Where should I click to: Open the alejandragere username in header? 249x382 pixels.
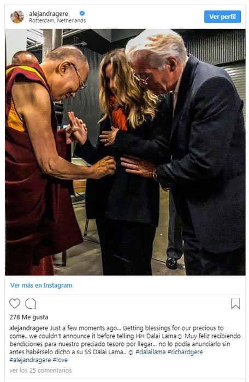pos(49,14)
